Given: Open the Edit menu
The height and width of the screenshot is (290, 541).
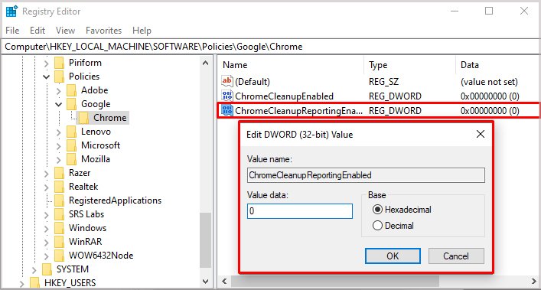Looking at the screenshot, I should [37, 31].
